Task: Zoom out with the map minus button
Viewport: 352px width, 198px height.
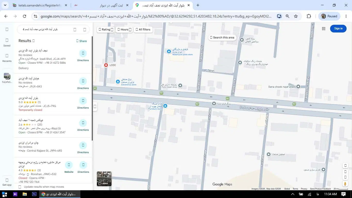Action: coord(345,177)
